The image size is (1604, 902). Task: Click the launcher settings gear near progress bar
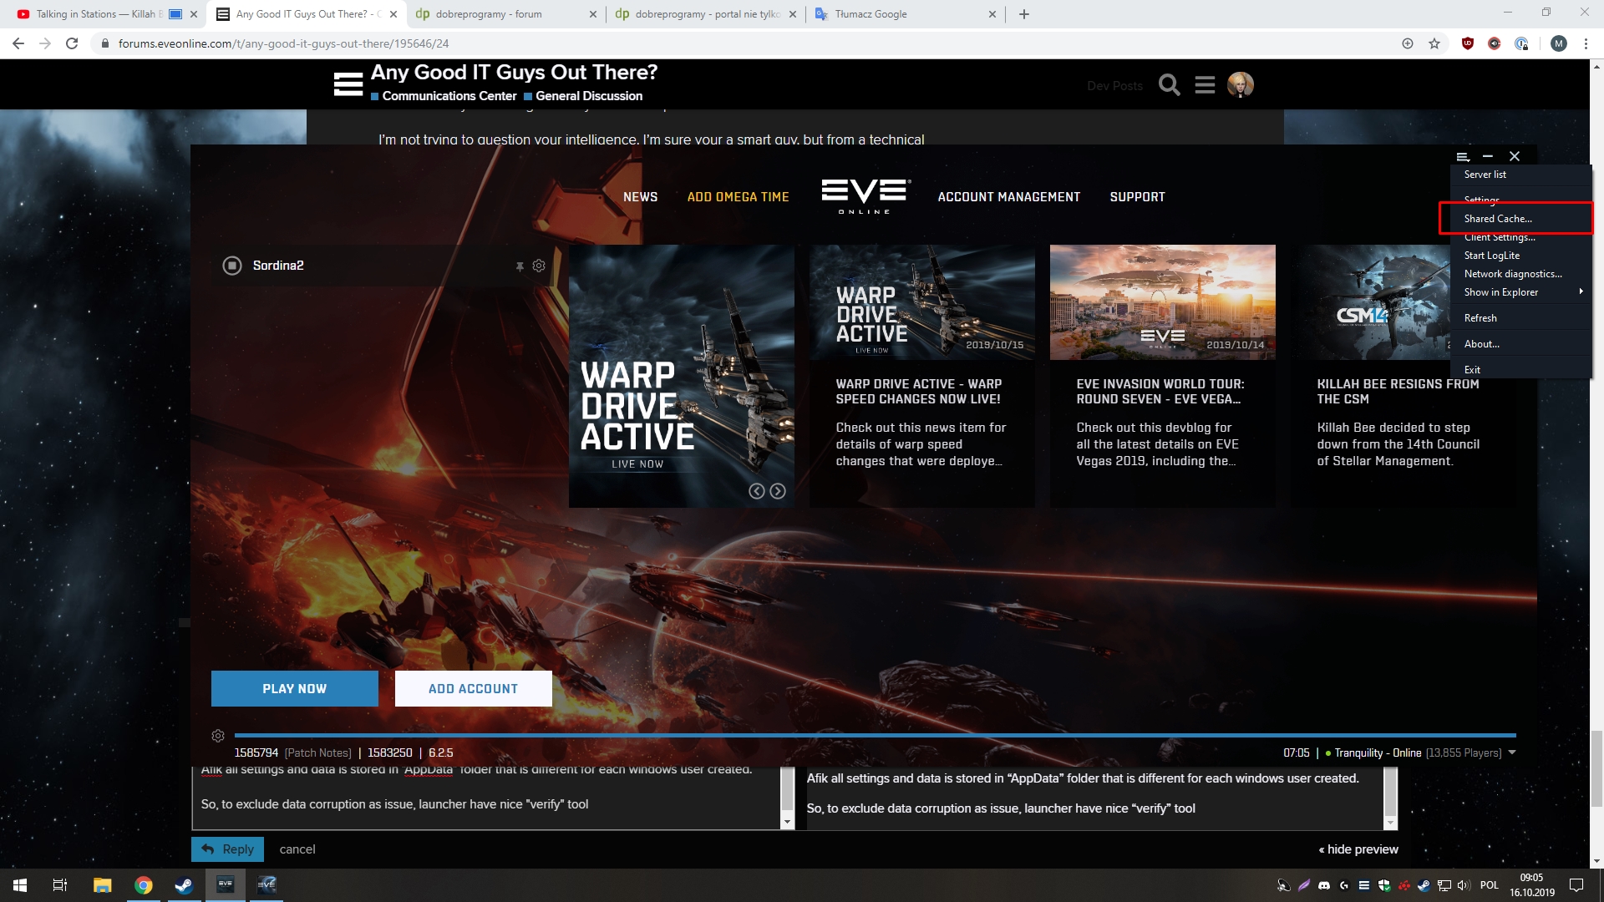pos(218,736)
